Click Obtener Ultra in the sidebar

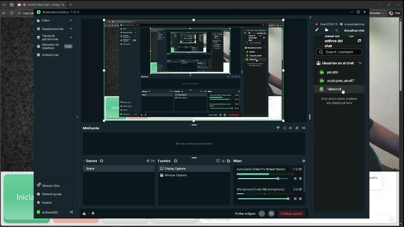click(50, 186)
